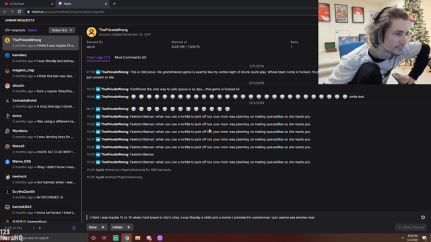Select ScytheZenith unban request
Screen dimensions: 431x242
(x=40, y=194)
